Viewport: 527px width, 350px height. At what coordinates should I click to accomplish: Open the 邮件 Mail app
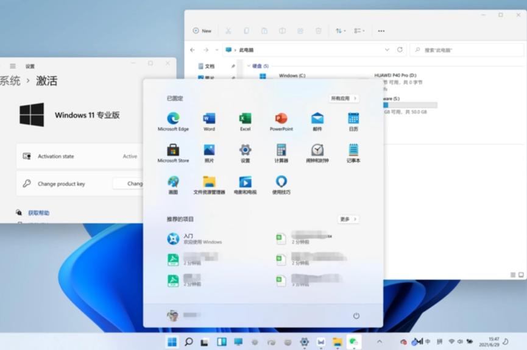click(317, 121)
